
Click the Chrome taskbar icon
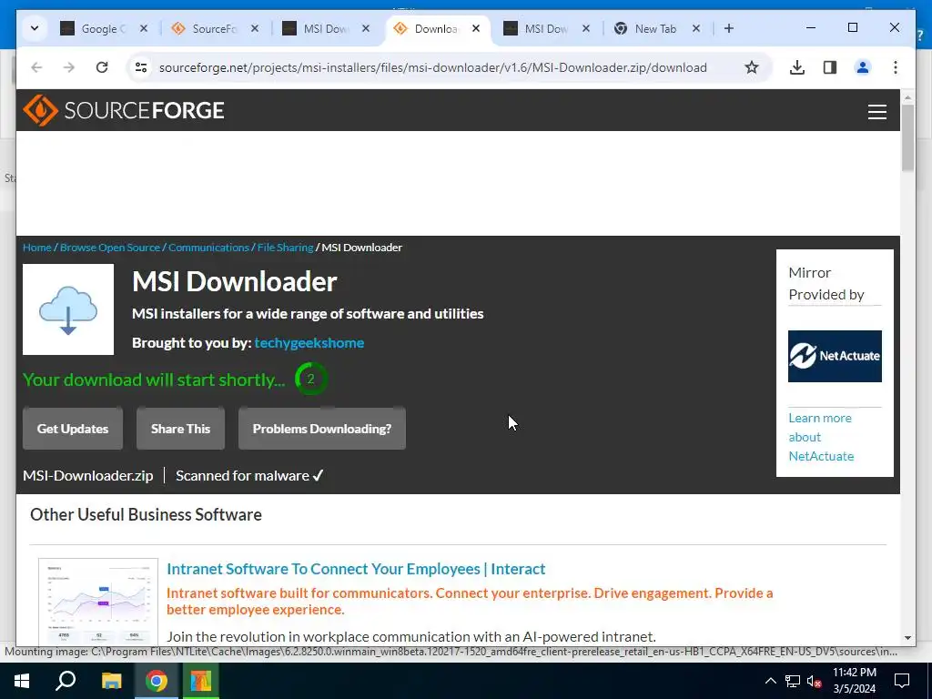coord(157,681)
